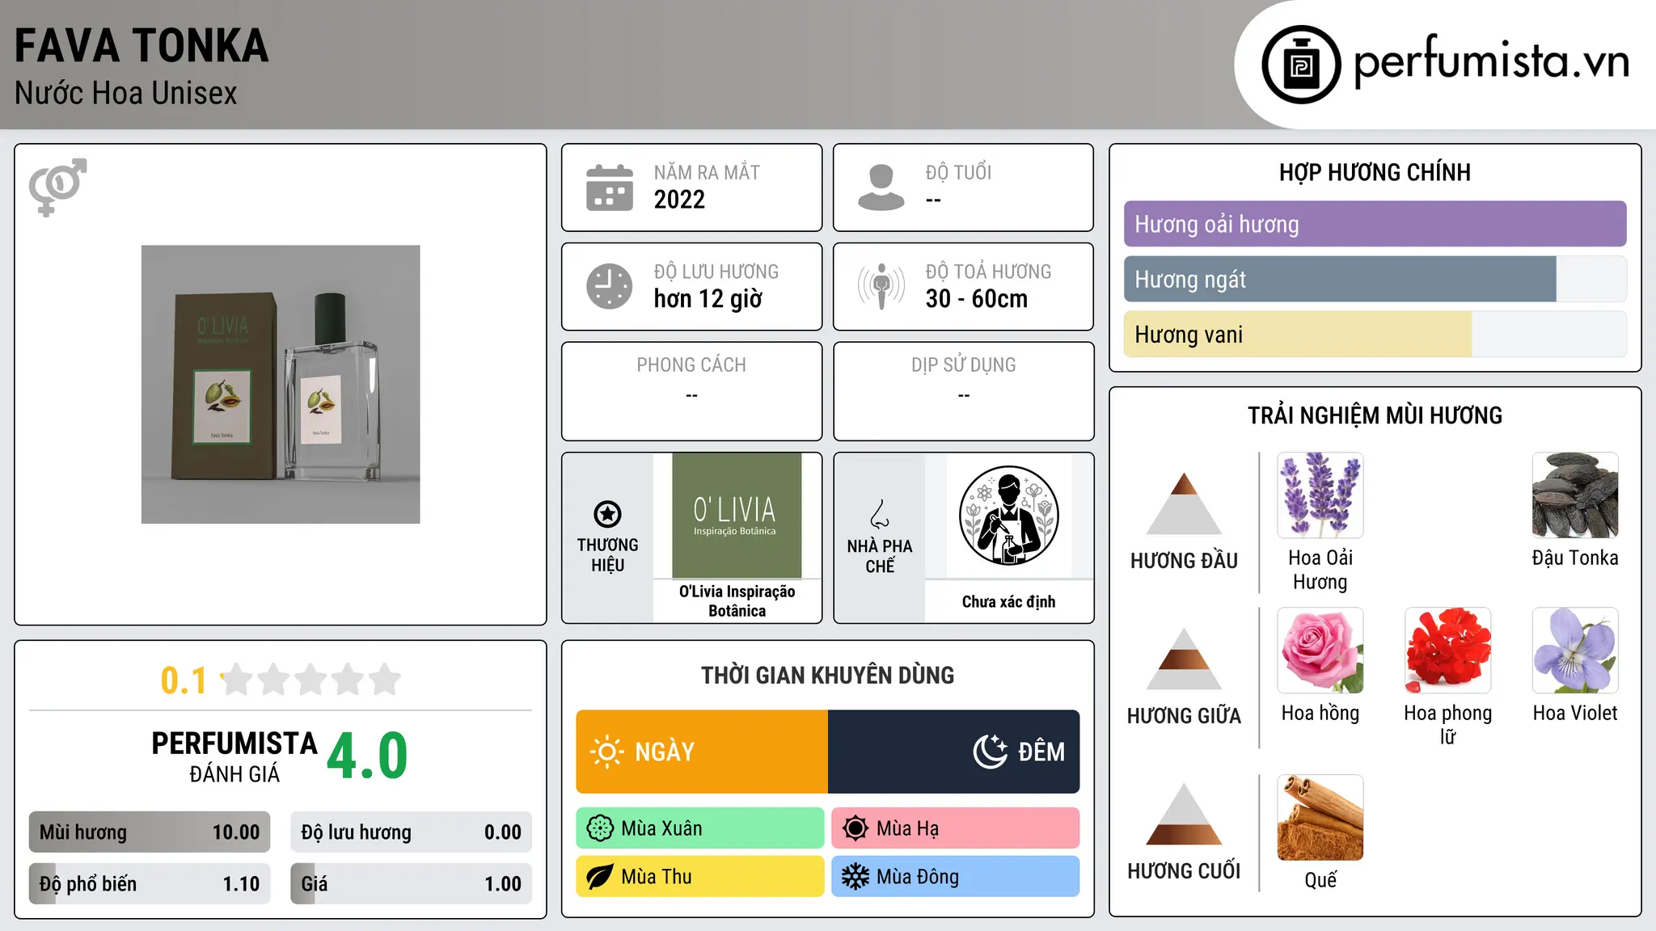Choose the Mùa Thu season chip
The image size is (1656, 931).
point(700,877)
